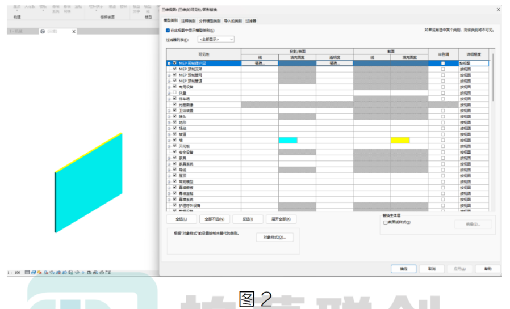Uncheck visibility of MEP 预制支架 category
Viewport: 510px width, 309px height.
175,69
